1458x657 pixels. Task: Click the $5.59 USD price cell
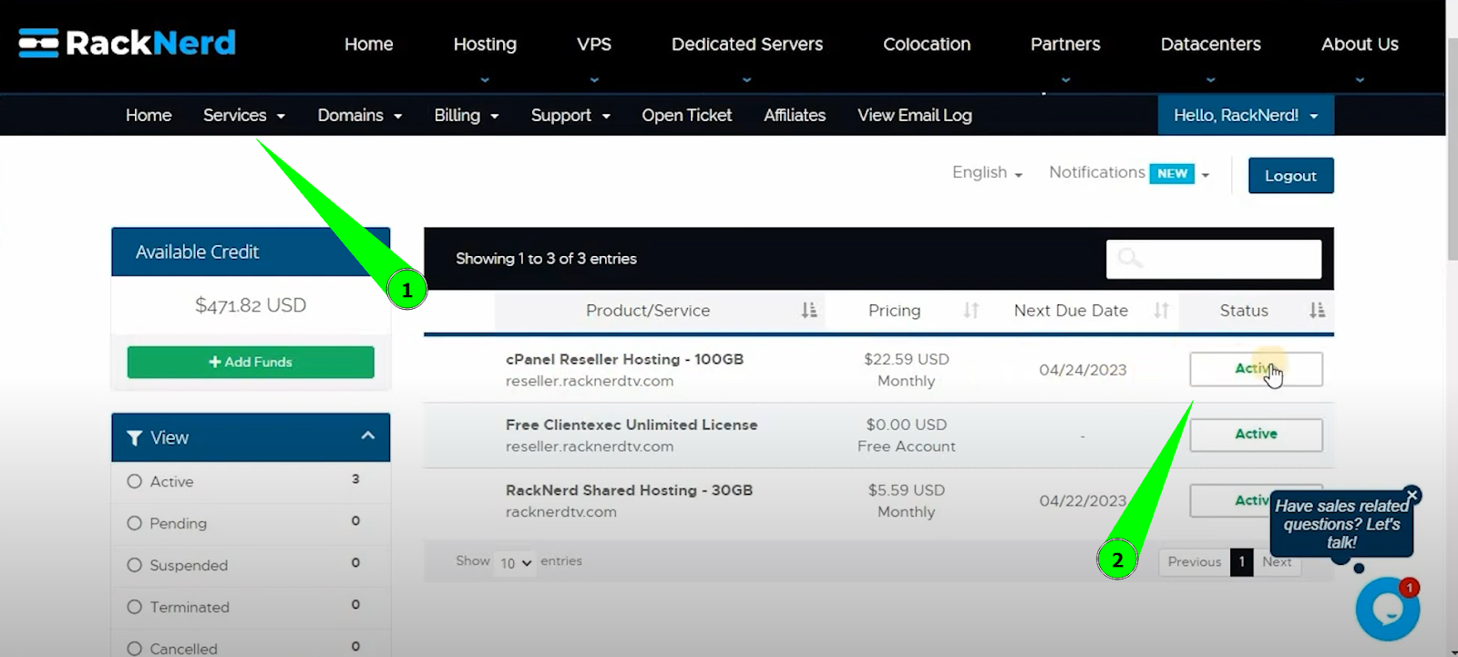pos(907,490)
